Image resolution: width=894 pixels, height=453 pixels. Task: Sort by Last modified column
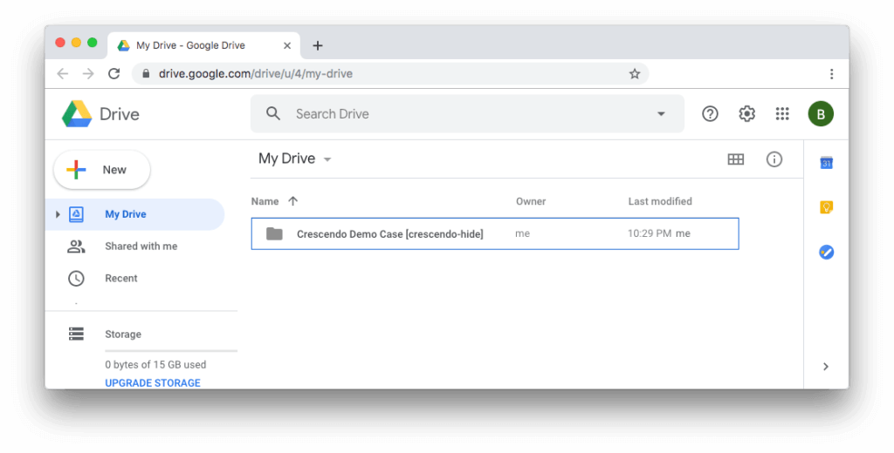tap(660, 201)
